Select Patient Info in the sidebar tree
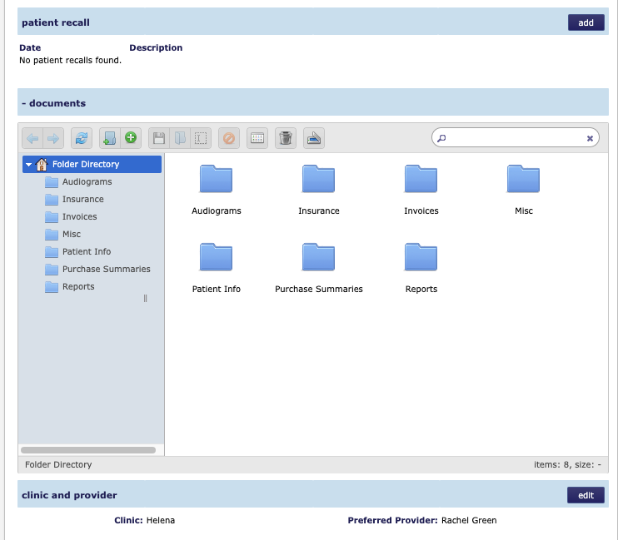Screen dimensions: 618x540 [87, 251]
